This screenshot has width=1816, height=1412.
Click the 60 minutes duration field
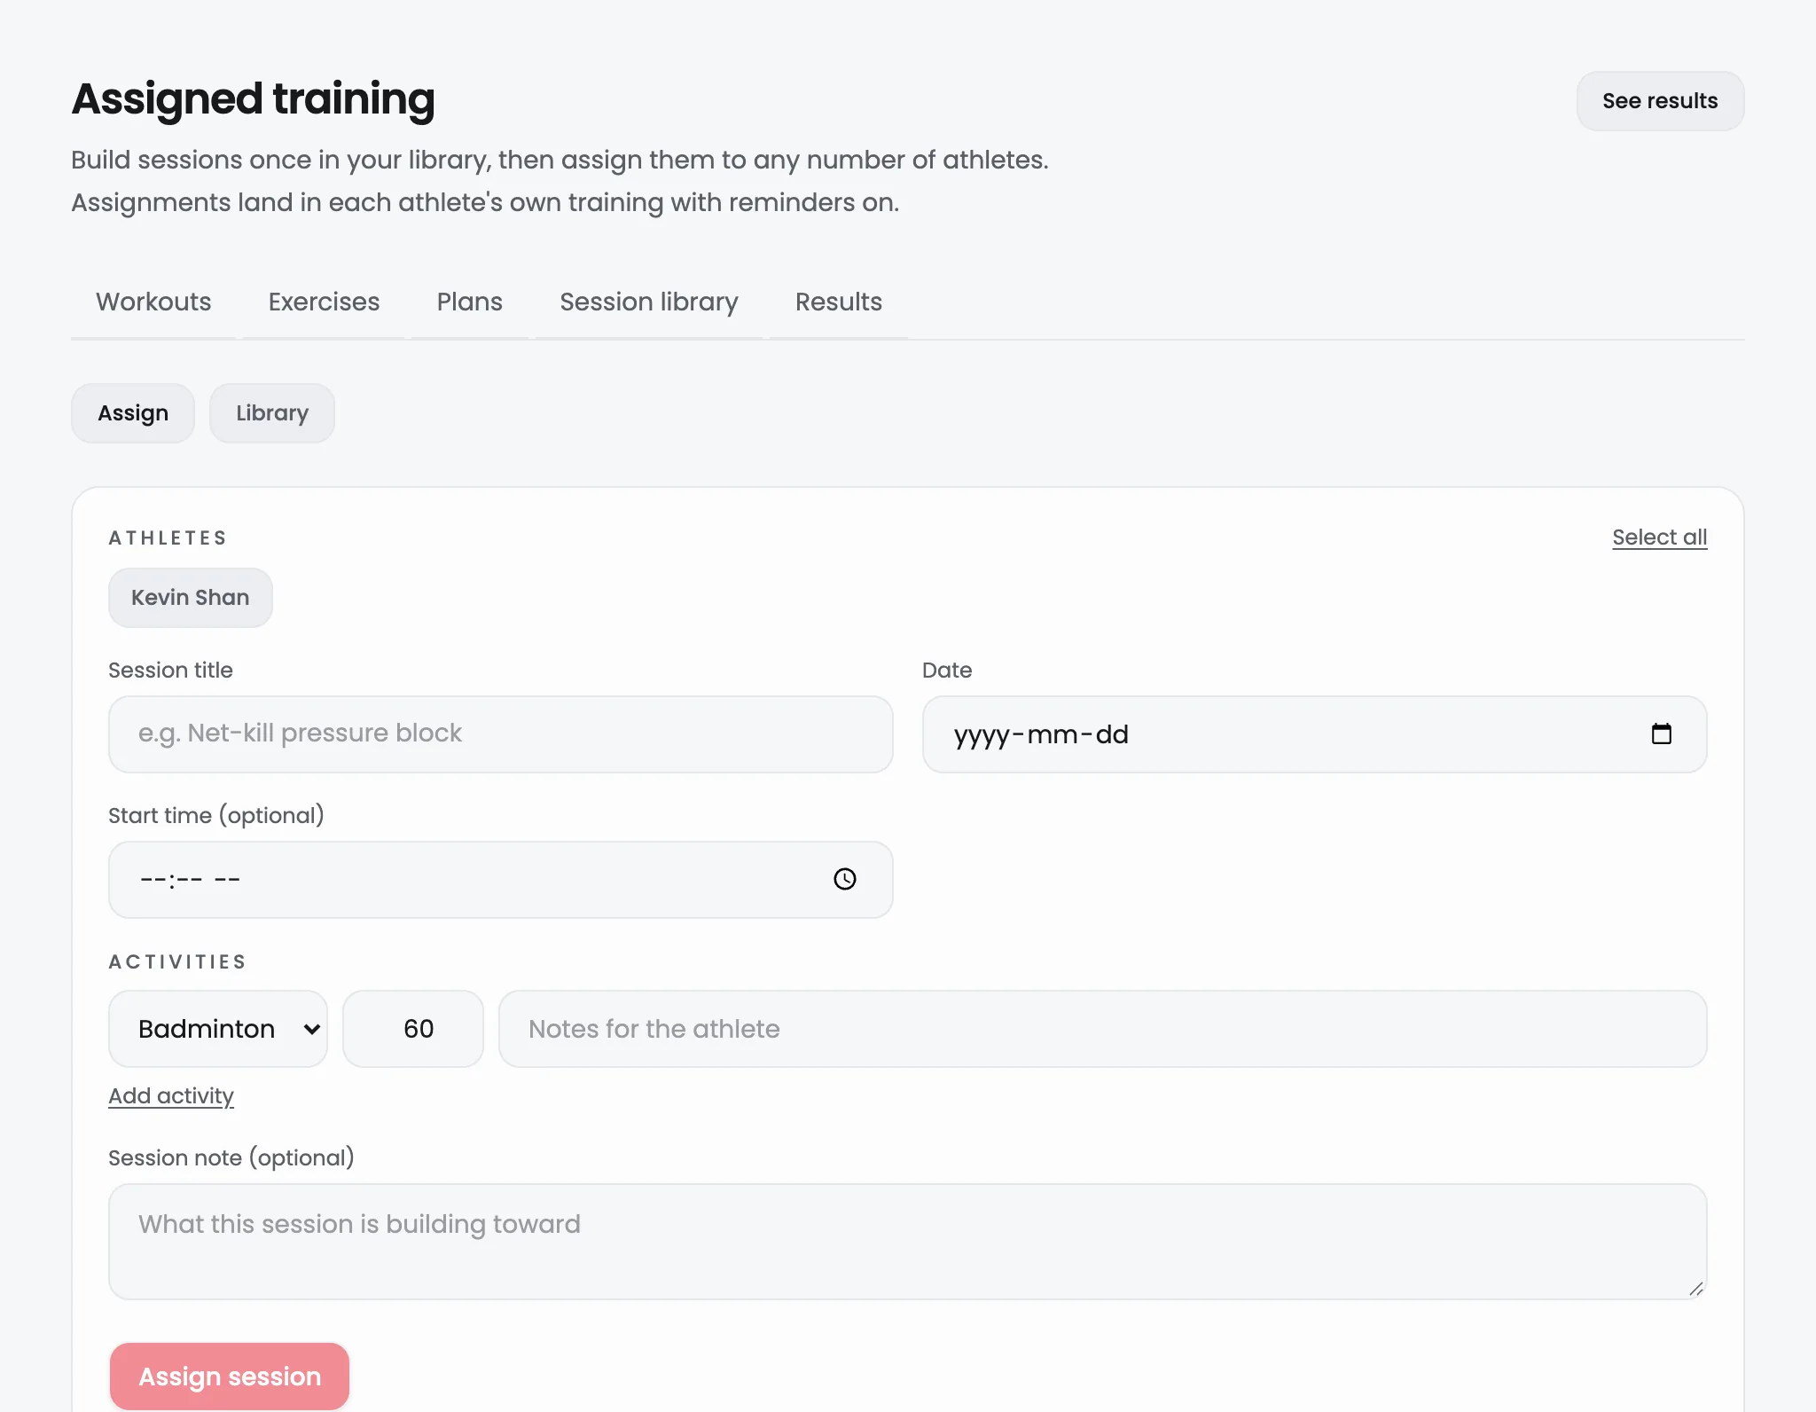click(x=413, y=1029)
